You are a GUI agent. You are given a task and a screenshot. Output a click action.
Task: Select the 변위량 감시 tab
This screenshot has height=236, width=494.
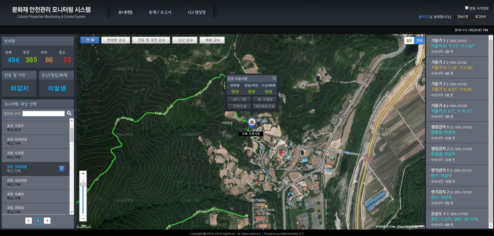pyautogui.click(x=116, y=40)
